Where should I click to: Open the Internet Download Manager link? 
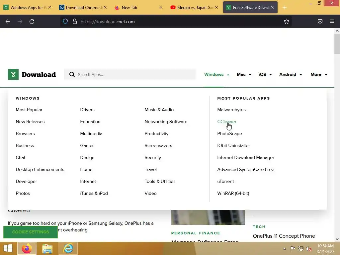point(246,157)
